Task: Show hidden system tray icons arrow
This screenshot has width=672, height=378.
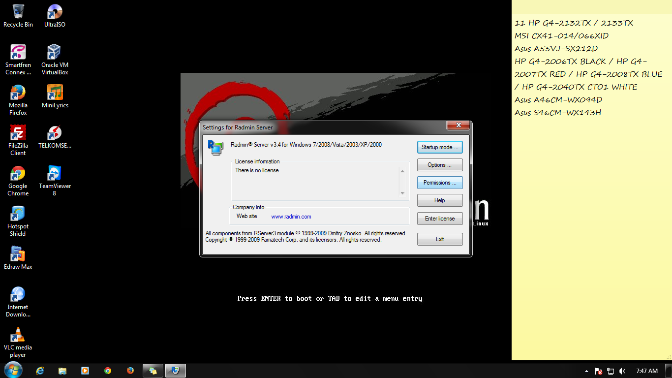Action: (586, 371)
